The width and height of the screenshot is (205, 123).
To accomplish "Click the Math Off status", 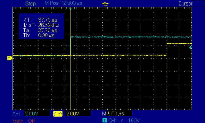I will pyautogui.click(x=24, y=121).
